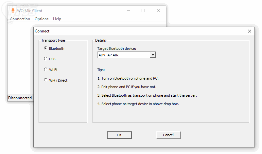Click the ADV. AP AIR device combo box

coord(124,55)
